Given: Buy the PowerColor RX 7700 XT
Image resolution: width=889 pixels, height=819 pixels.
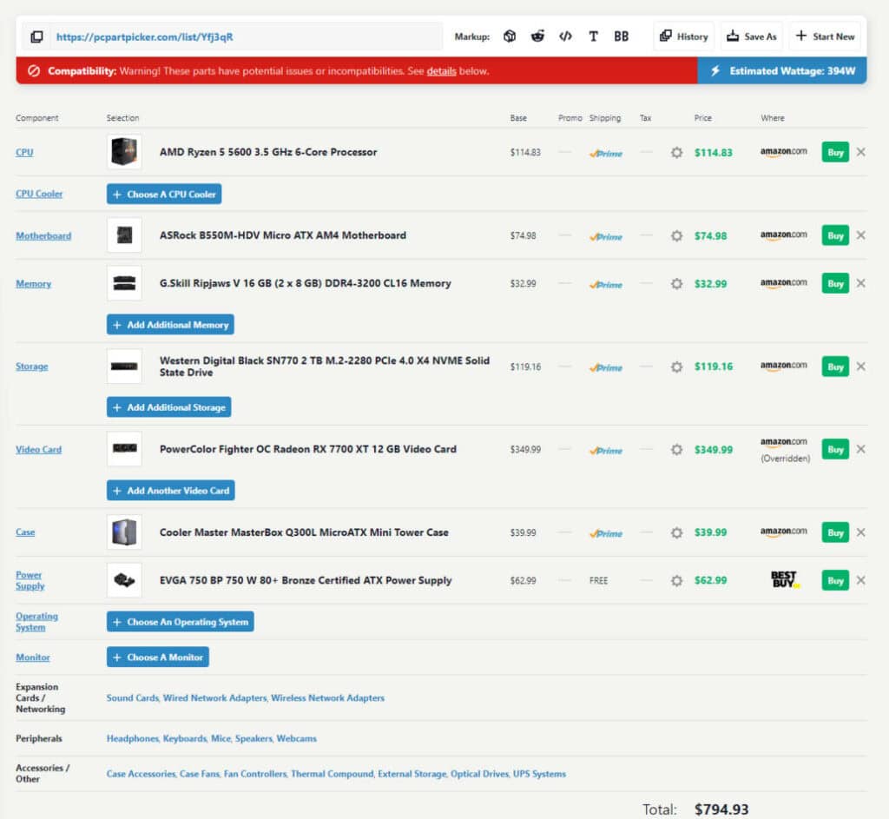Looking at the screenshot, I should pyautogui.click(x=835, y=449).
